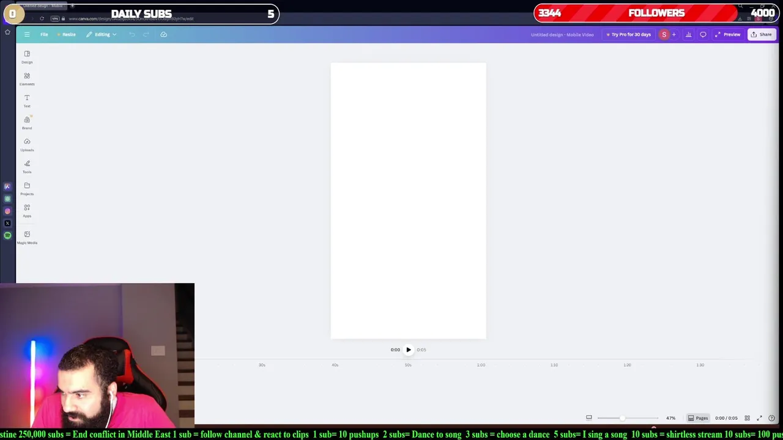Open the Projects panel
This screenshot has height=440, width=783.
[x=27, y=189]
